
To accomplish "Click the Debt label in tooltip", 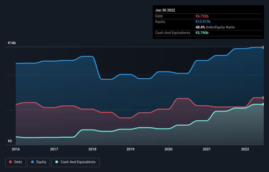I will click(x=159, y=16).
